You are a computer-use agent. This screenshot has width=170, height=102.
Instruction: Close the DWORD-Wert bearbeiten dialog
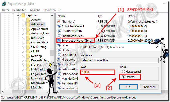[x=157, y=47]
